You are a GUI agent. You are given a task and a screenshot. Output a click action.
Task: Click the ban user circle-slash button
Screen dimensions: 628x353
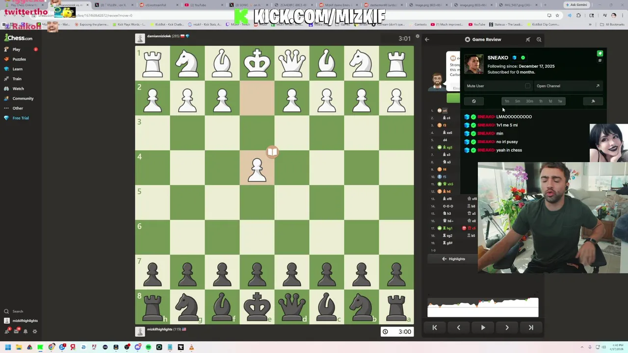(474, 101)
